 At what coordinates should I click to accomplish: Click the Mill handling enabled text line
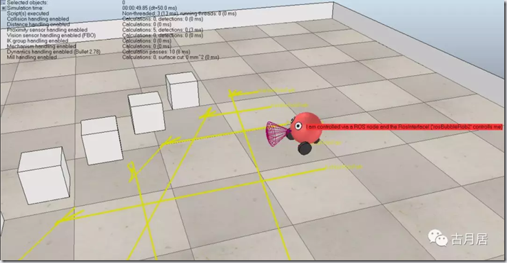click(x=32, y=57)
